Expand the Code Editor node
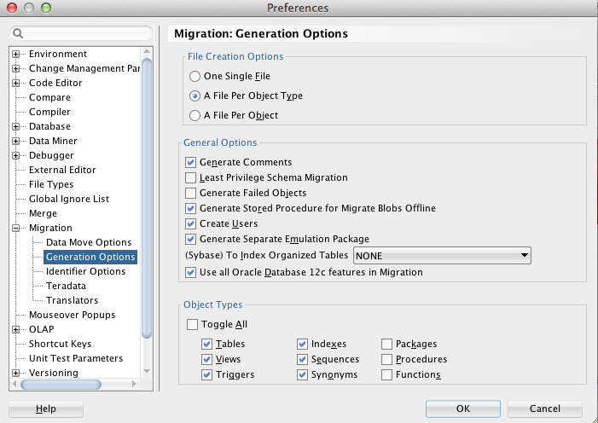The image size is (598, 423). [16, 83]
